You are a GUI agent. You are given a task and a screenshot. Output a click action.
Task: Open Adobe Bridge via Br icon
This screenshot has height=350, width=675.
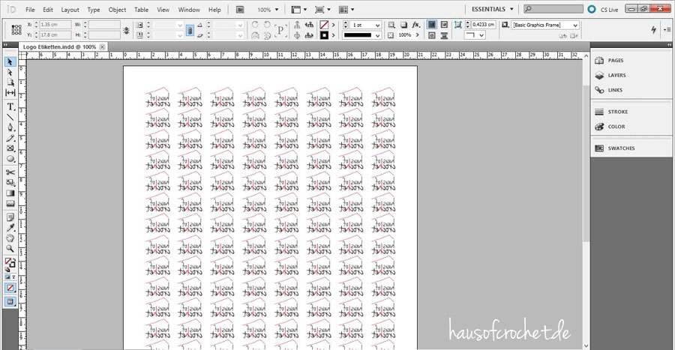point(240,10)
